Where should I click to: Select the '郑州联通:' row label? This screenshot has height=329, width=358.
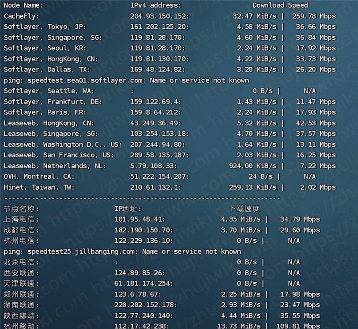tap(21, 294)
